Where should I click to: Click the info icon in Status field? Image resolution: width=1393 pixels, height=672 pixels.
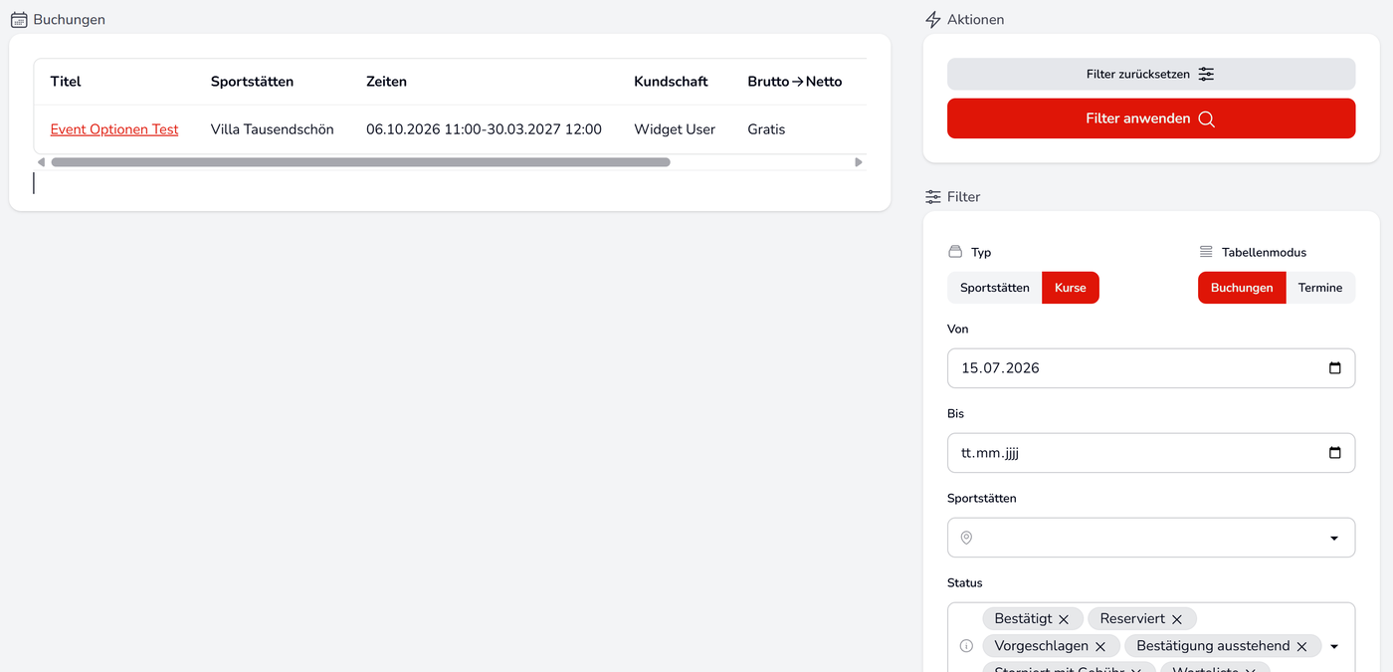[x=966, y=646]
